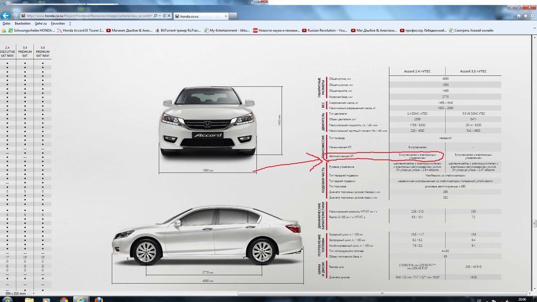The height and width of the screenshot is (302, 537).
Task: Open the Bearbeiten menu
Action: [23, 24]
